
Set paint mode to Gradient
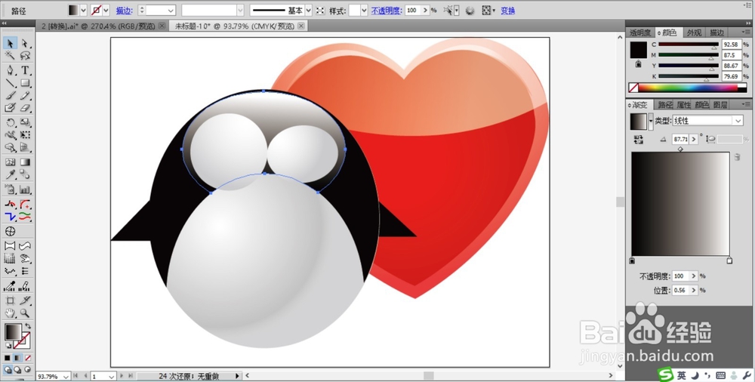[x=17, y=358]
